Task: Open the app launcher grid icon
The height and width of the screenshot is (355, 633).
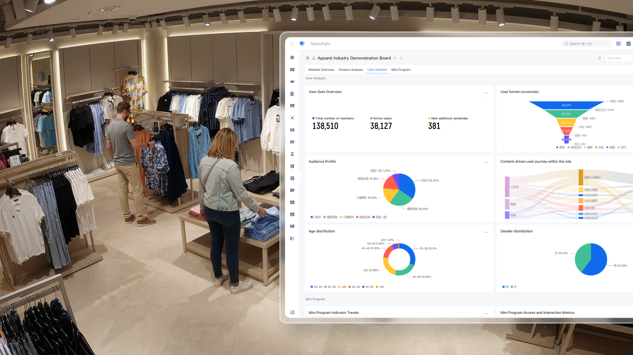Action: coord(292,43)
